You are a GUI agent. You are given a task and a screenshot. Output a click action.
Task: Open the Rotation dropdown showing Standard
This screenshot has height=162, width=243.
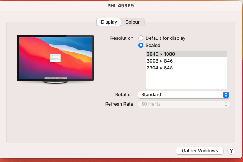point(184,95)
